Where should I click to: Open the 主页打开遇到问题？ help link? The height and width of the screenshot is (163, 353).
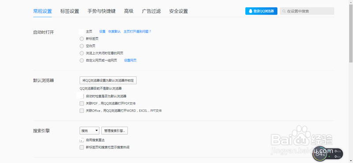pyautogui.click(x=137, y=31)
